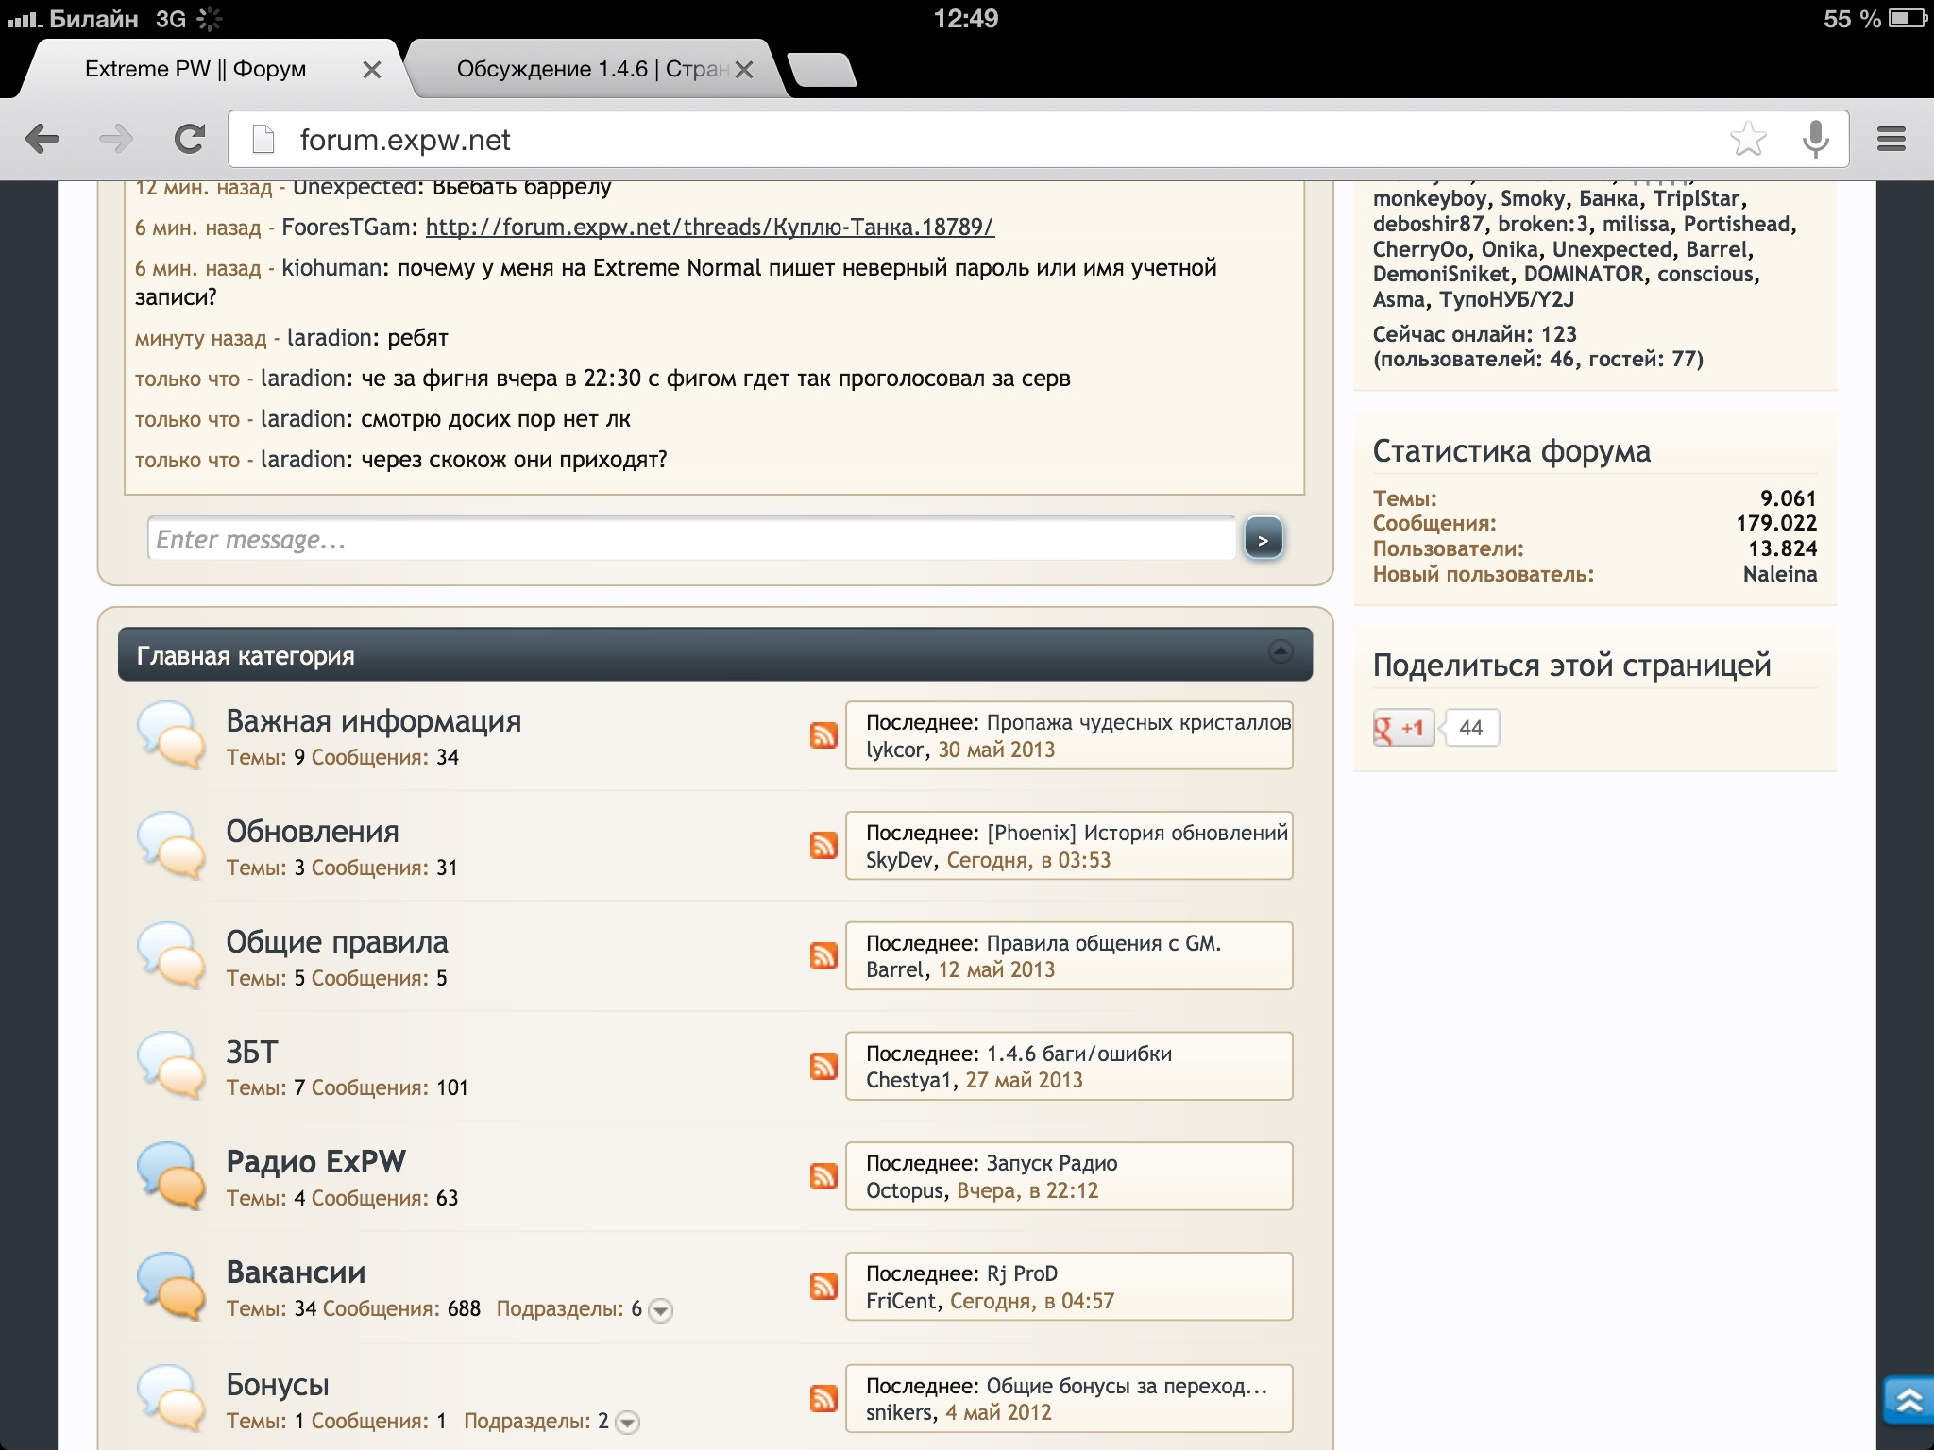The image size is (1934, 1450).
Task: Focus the Enter message chat field
Action: point(691,539)
